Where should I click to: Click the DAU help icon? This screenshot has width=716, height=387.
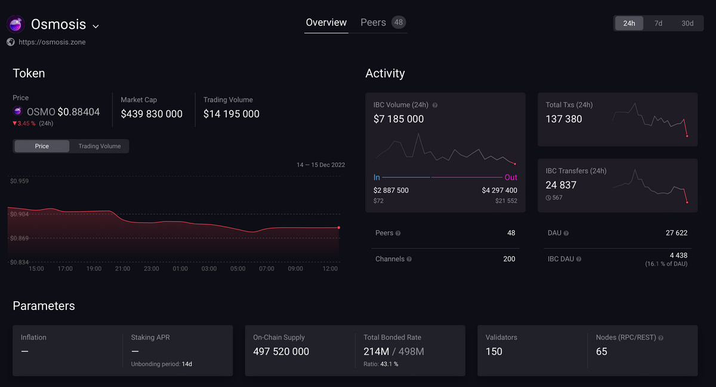pyautogui.click(x=566, y=233)
